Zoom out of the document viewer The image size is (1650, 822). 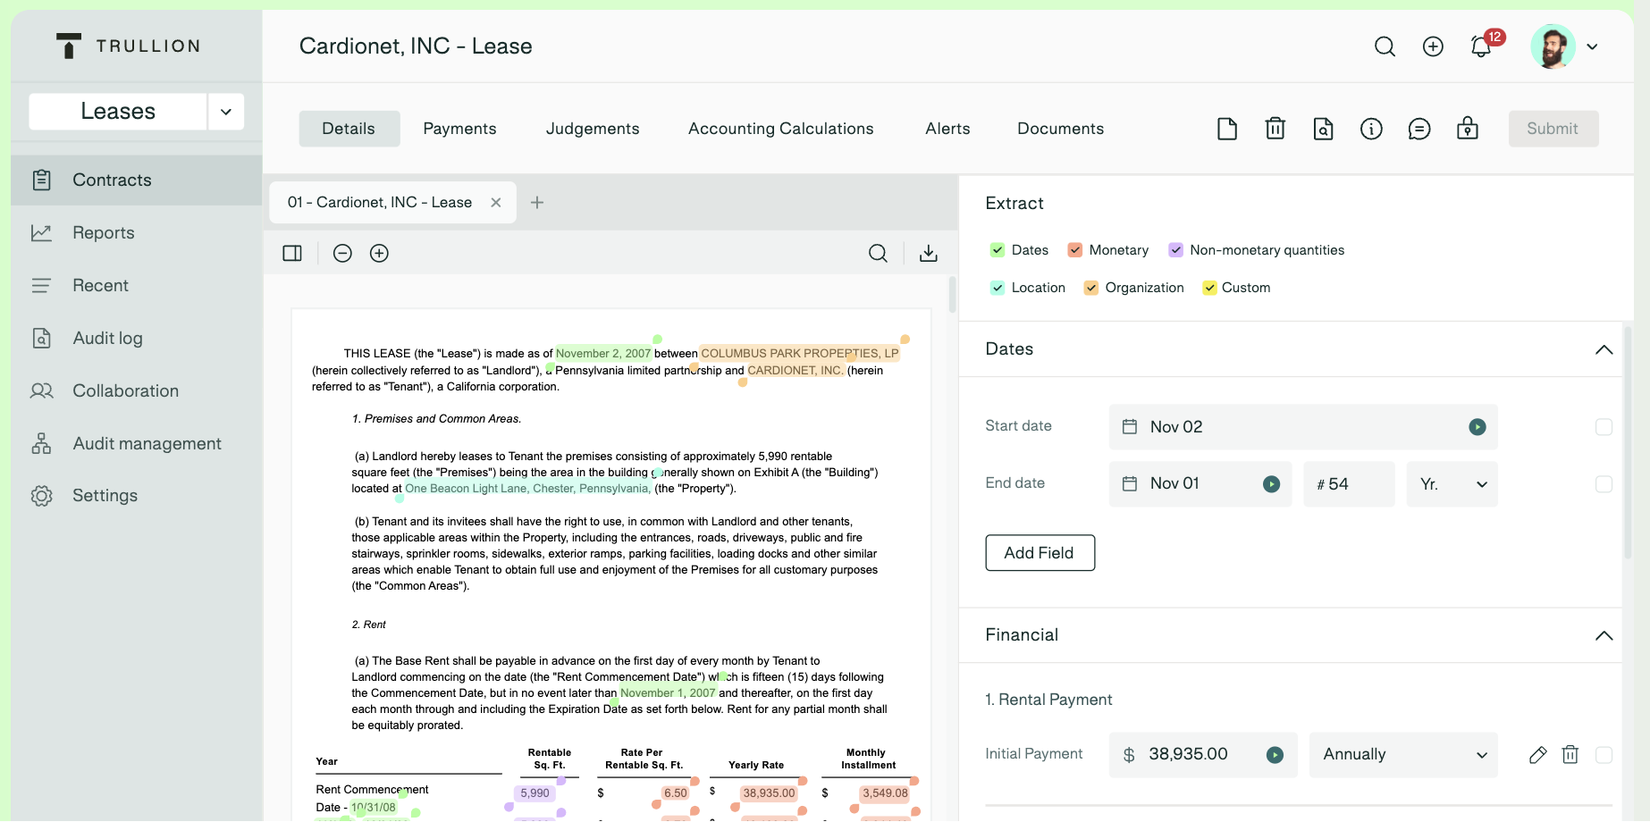click(x=342, y=253)
